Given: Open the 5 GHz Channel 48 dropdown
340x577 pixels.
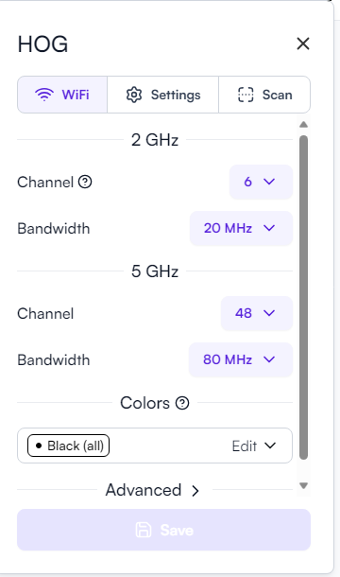Looking at the screenshot, I should pos(257,313).
